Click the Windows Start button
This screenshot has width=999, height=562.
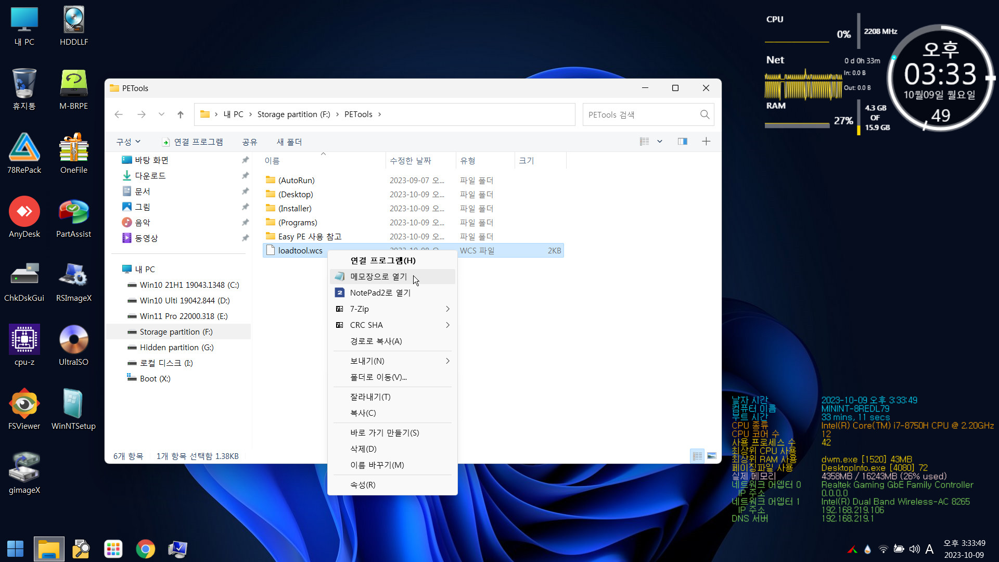click(16, 549)
